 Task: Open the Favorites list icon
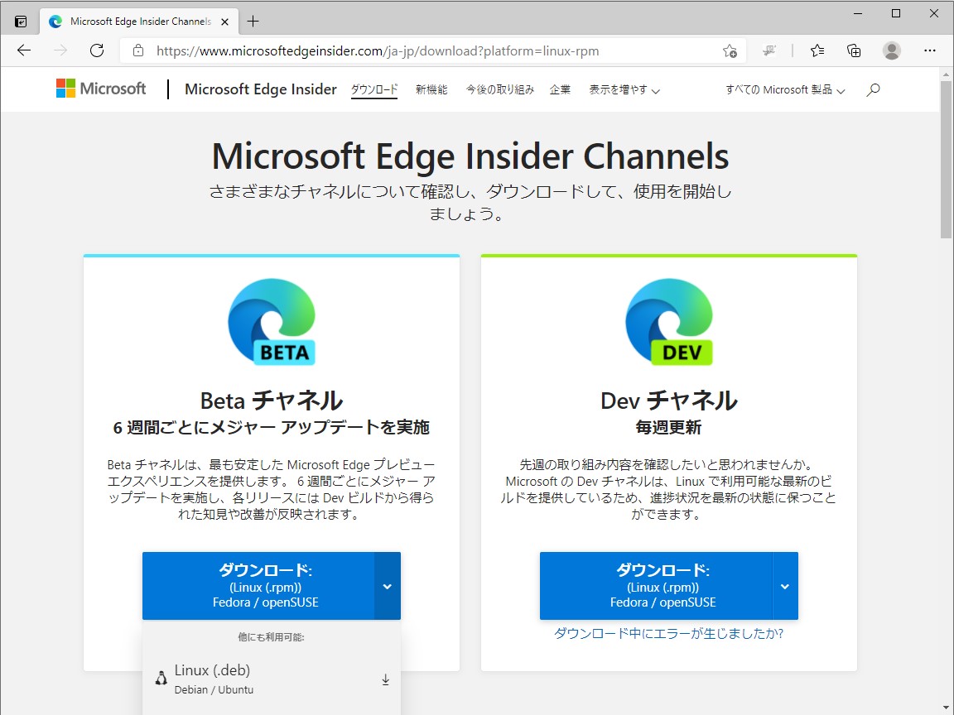(x=817, y=50)
